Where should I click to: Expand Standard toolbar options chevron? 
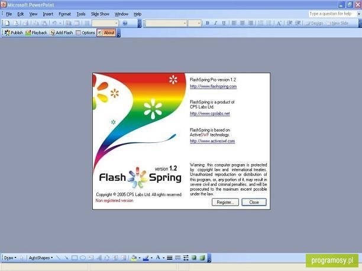(x=140, y=23)
